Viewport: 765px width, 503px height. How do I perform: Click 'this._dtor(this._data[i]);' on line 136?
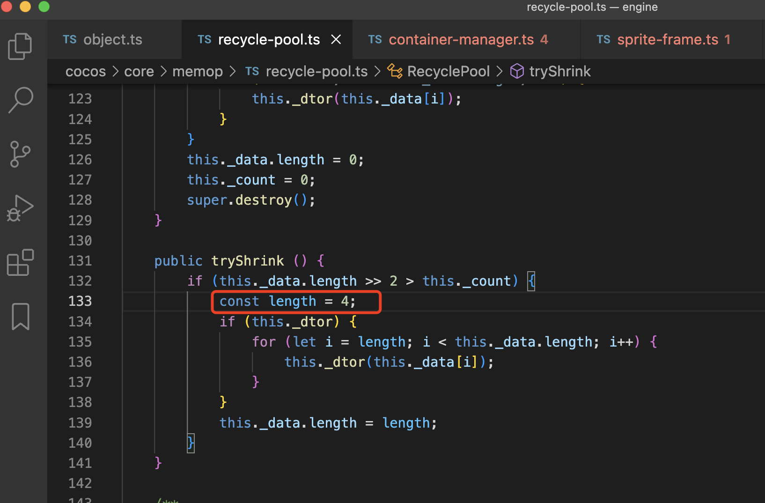(389, 362)
